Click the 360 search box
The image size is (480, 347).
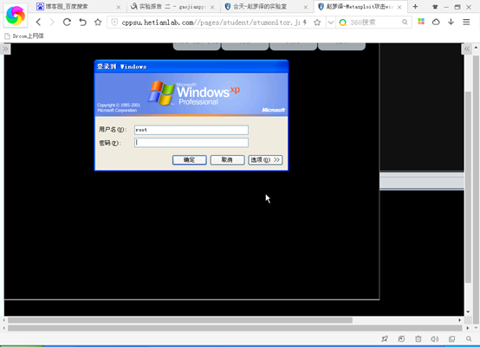point(373,22)
